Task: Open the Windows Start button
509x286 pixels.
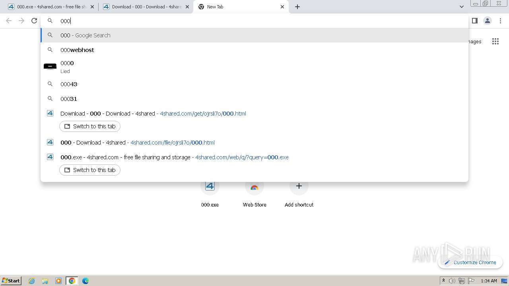Action: [x=11, y=280]
